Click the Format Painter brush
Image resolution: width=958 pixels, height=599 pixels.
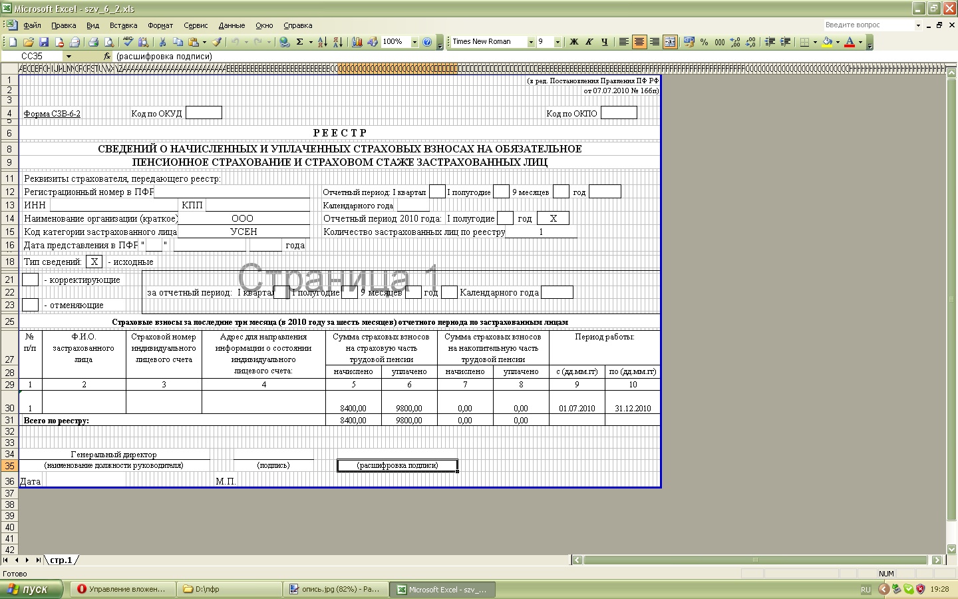[217, 42]
